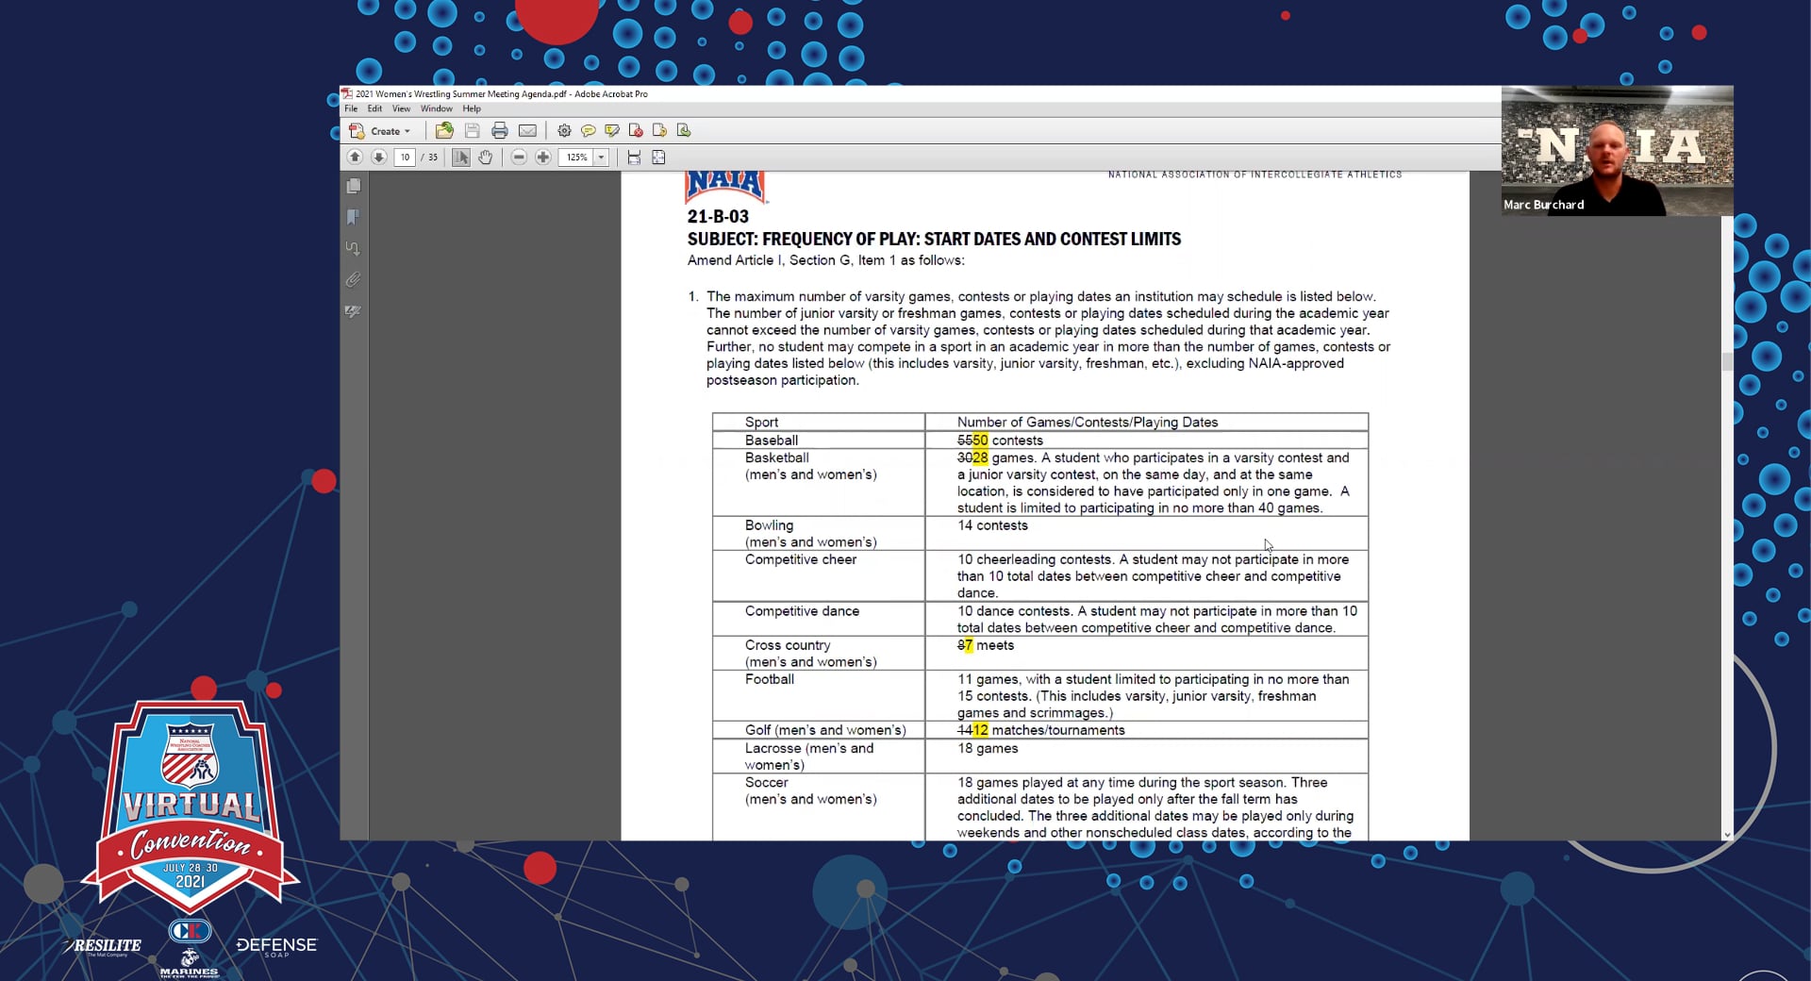This screenshot has height=981, width=1811.
Task: Open the Window menu
Action: [437, 108]
